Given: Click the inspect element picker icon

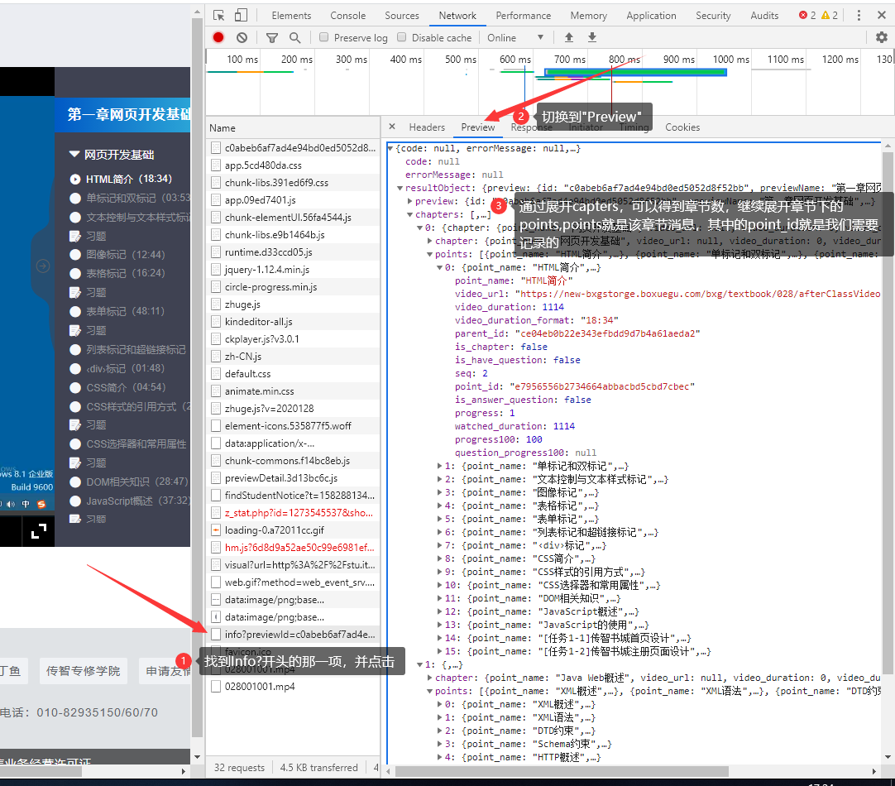Looking at the screenshot, I should click(218, 15).
